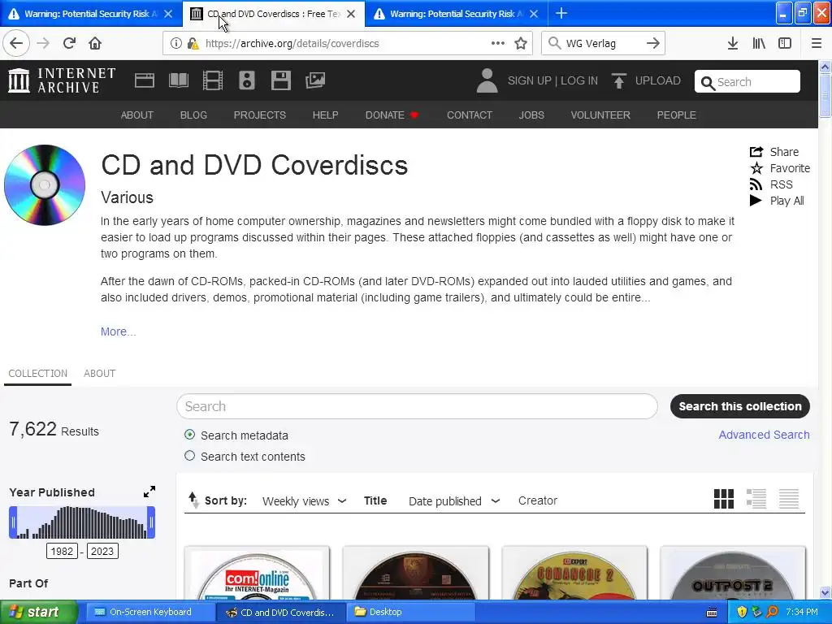Open new browser tab plus button
832x624 pixels.
click(x=561, y=13)
